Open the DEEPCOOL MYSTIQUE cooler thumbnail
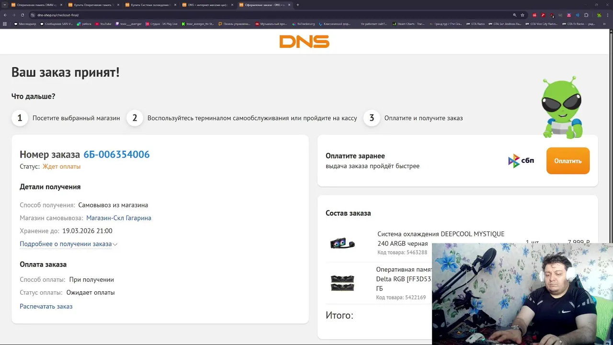This screenshot has height=345, width=613. click(342, 243)
